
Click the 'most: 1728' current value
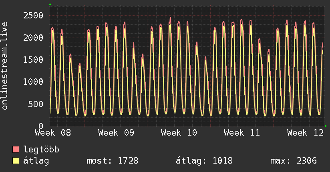click(x=112, y=161)
